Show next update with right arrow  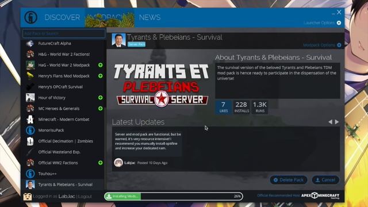tap(337, 122)
